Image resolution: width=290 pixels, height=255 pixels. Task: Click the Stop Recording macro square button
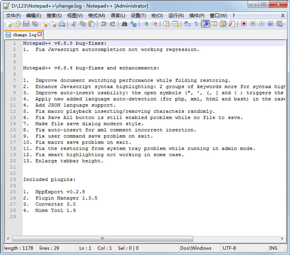point(253,24)
